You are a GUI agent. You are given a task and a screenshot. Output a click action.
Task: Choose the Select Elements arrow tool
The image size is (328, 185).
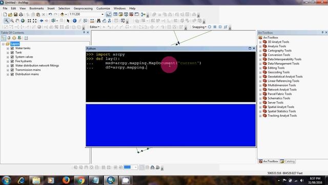coord(68,21)
